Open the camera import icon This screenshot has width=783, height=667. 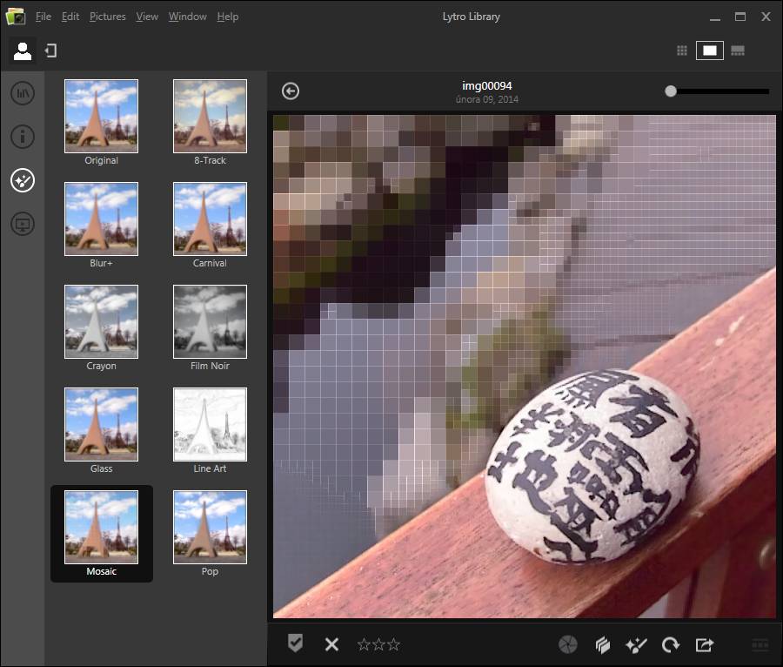pos(50,51)
